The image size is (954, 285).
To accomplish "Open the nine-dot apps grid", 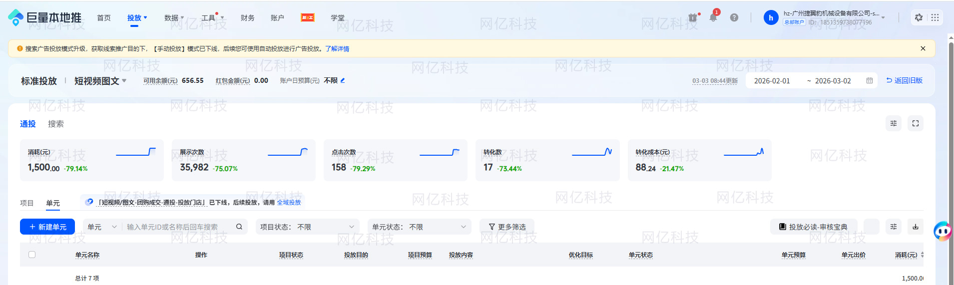I will click(935, 18).
